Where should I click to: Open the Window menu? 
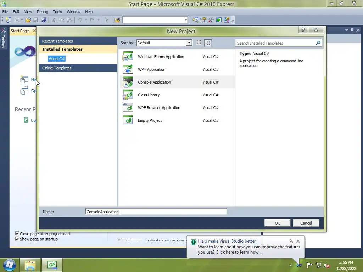pyautogui.click(x=73, y=12)
